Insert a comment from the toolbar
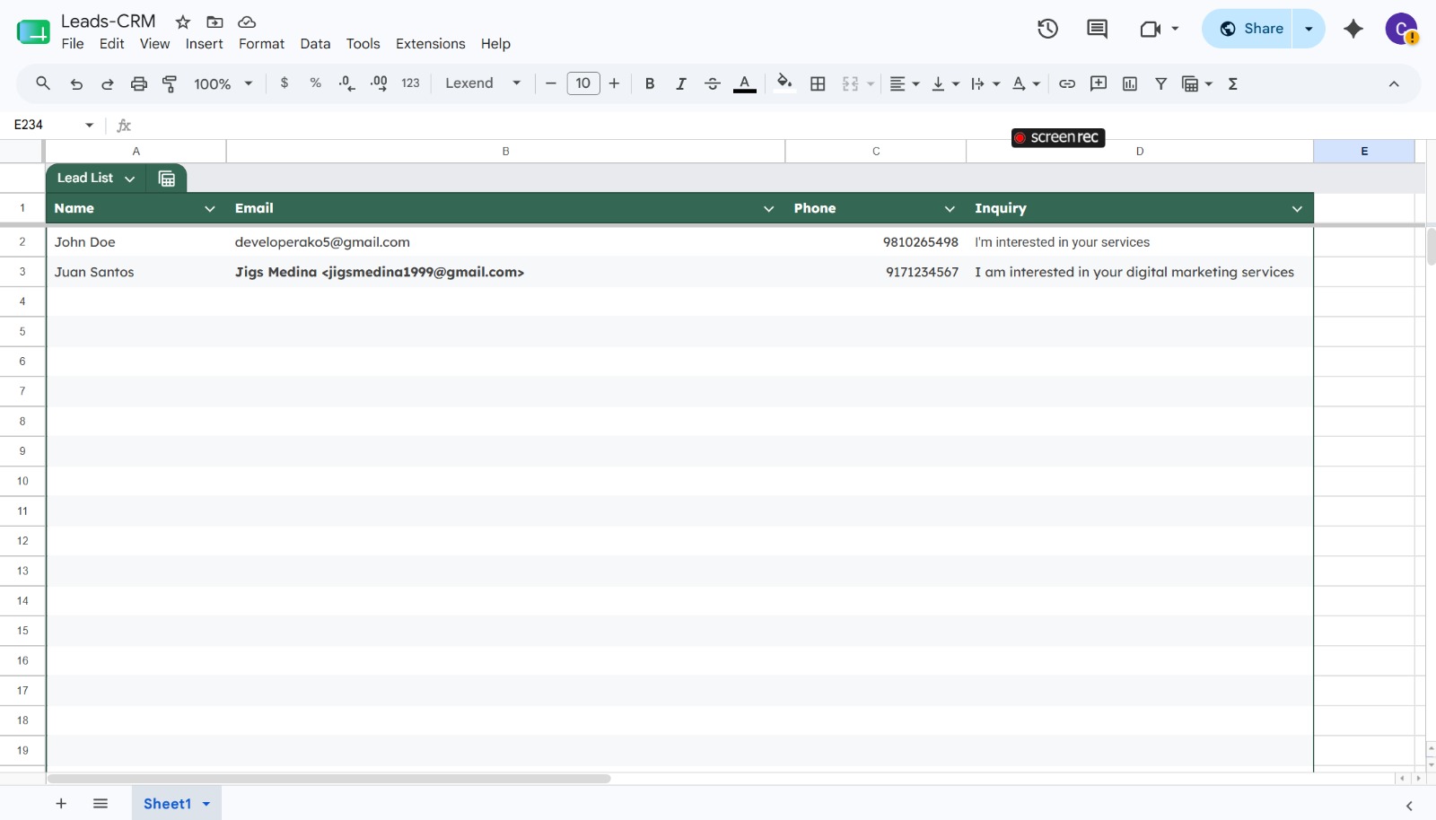The image size is (1436, 820). (x=1099, y=83)
